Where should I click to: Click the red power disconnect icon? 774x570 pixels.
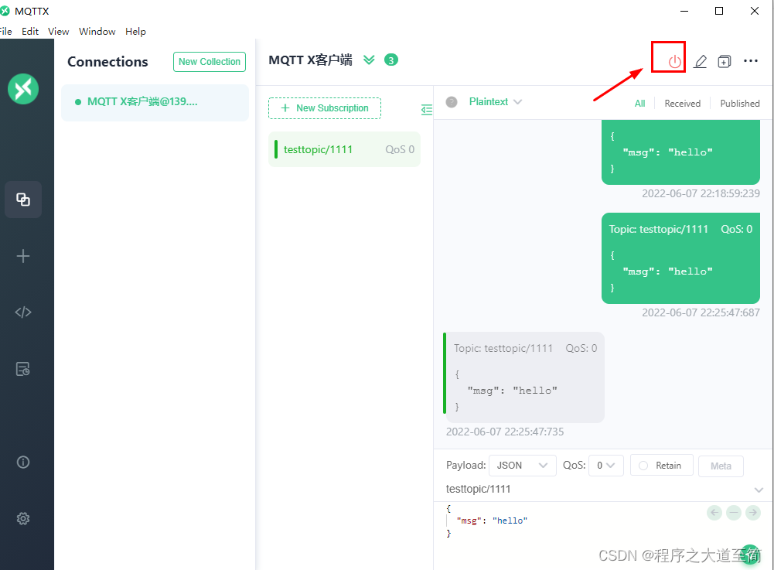click(675, 62)
